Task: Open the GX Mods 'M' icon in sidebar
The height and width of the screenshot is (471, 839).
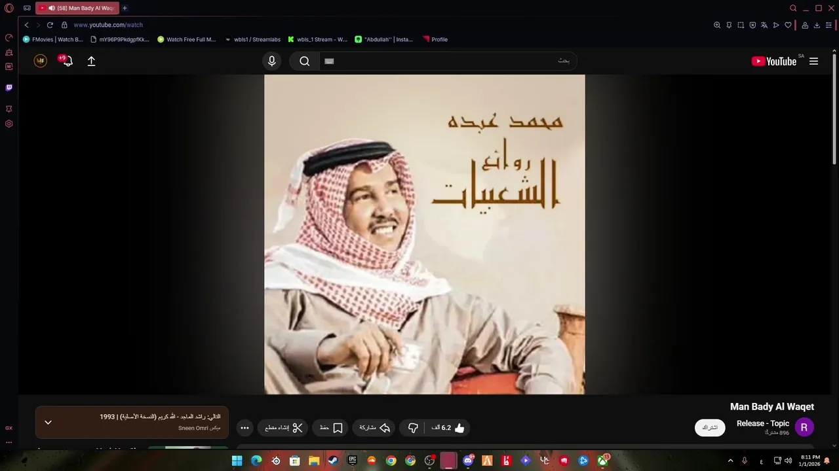Action: pyautogui.click(x=9, y=67)
